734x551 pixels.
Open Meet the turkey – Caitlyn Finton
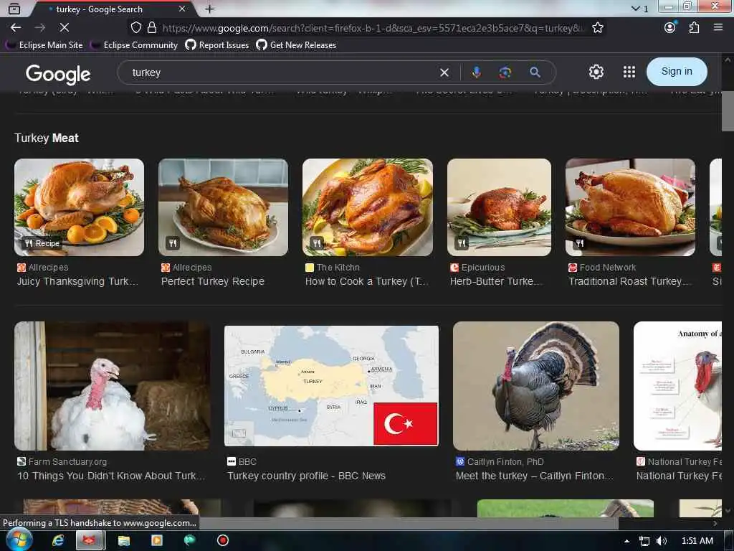pyautogui.click(x=534, y=476)
